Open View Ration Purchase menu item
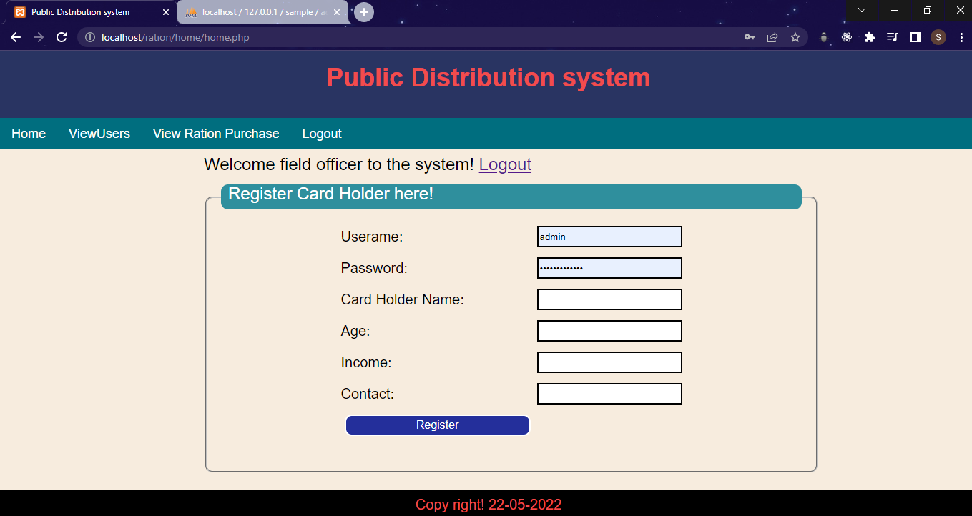Viewport: 972px width, 516px height. 216,134
